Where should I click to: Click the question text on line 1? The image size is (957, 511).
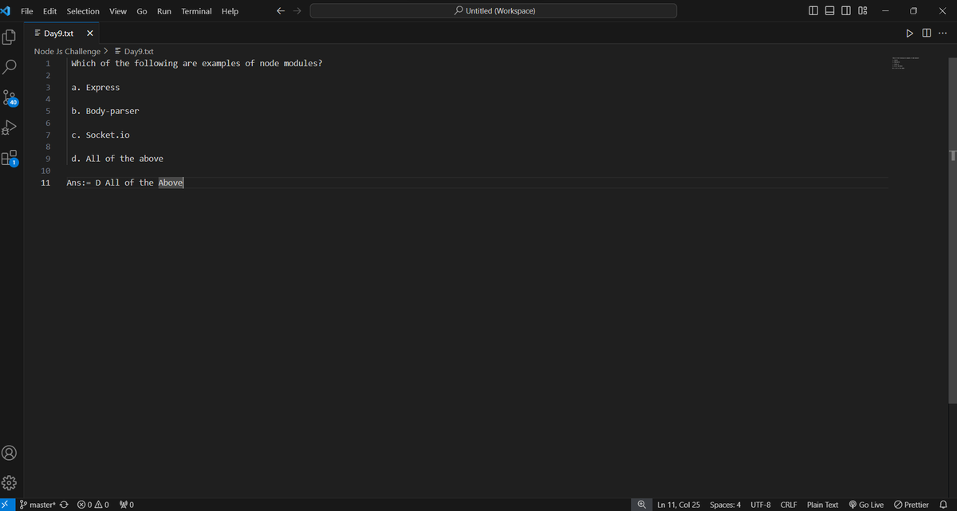click(x=197, y=63)
